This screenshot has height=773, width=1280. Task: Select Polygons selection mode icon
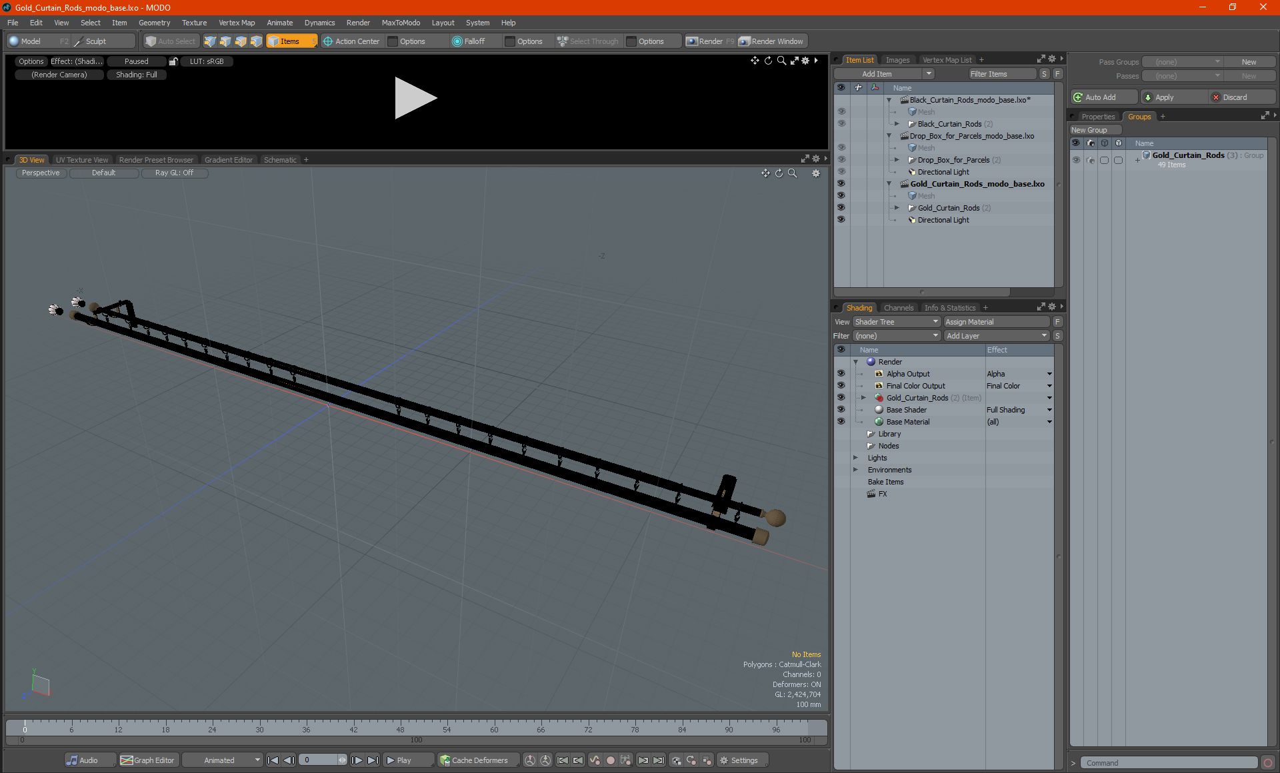pos(241,41)
